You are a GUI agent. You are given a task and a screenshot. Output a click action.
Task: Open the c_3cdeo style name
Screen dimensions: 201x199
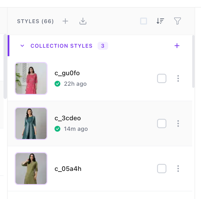(68, 118)
